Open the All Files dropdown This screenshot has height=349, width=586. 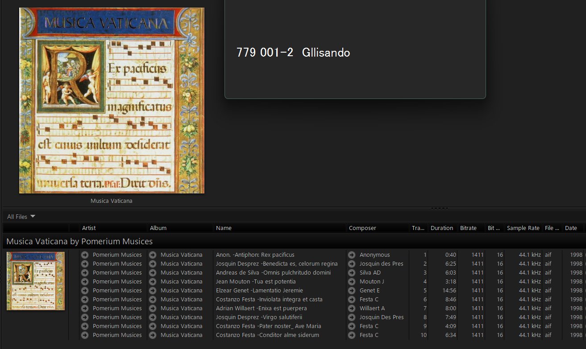pyautogui.click(x=21, y=217)
